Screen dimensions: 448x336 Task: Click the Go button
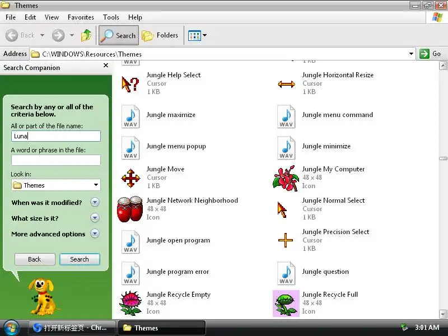point(430,54)
